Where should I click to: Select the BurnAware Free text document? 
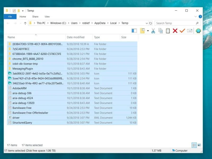[x=72, y=108]
